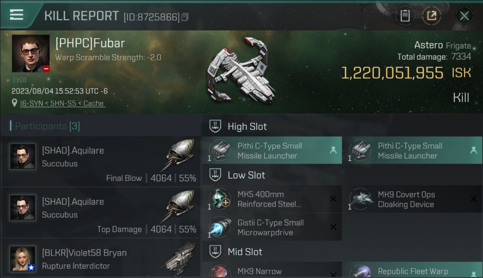This screenshot has width=483, height=278.
Task: Click the share export icon
Action: coord(431,16)
